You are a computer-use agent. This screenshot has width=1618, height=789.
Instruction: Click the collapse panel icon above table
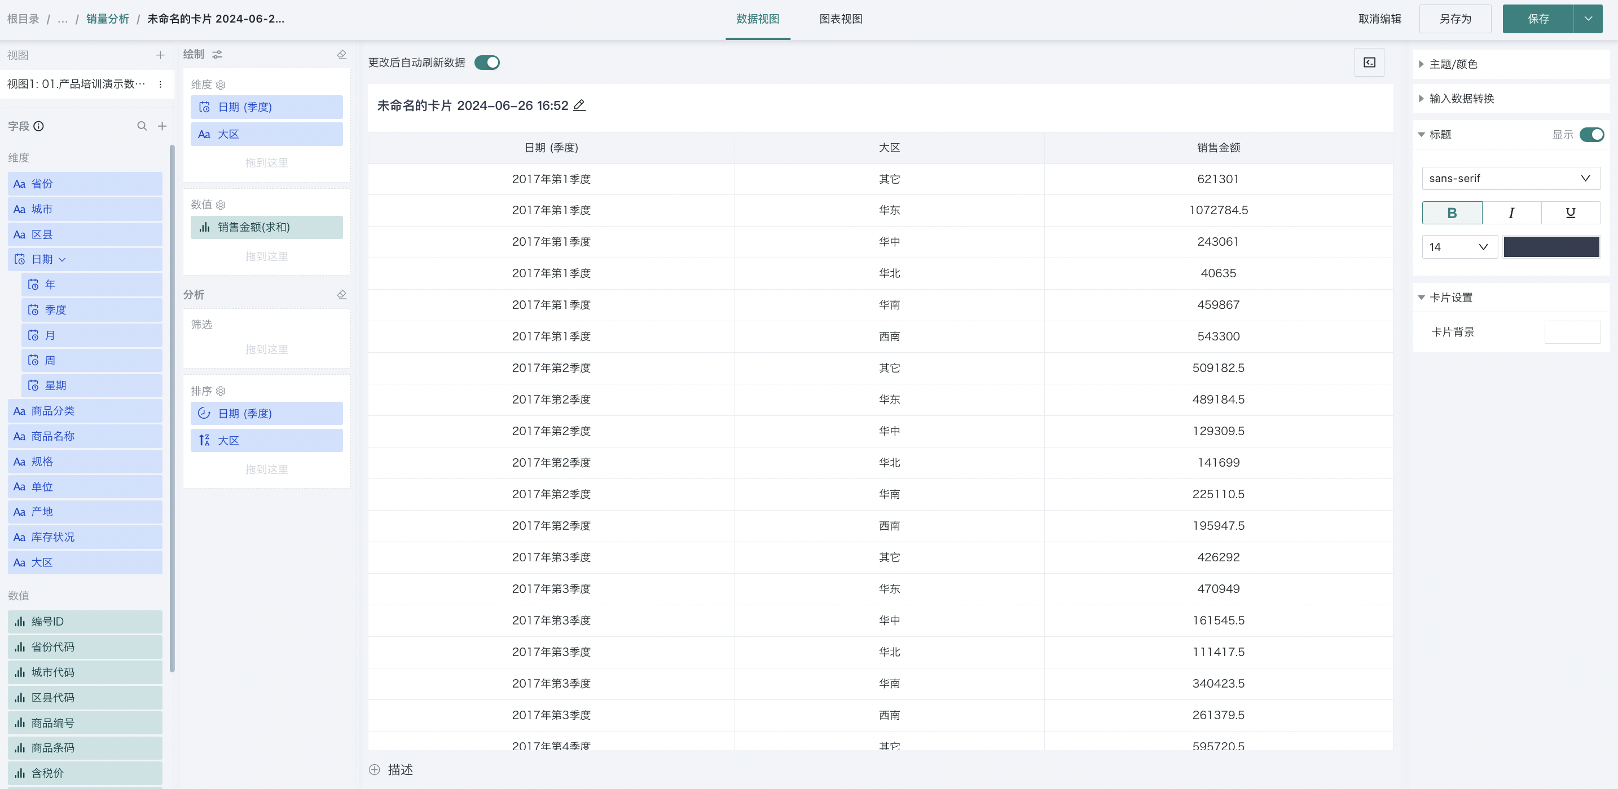click(x=1369, y=62)
